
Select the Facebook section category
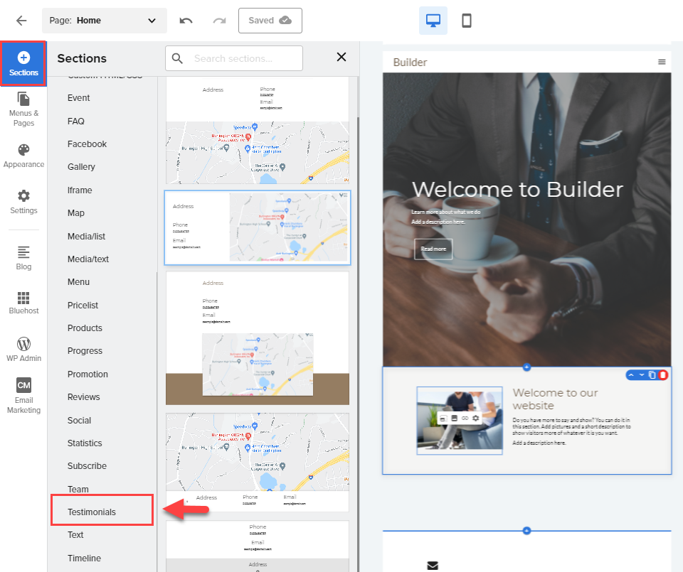(87, 144)
